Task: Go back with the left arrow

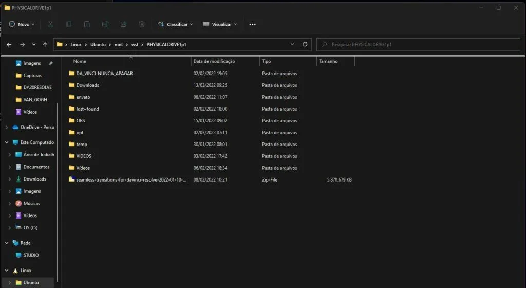Action: coord(9,44)
